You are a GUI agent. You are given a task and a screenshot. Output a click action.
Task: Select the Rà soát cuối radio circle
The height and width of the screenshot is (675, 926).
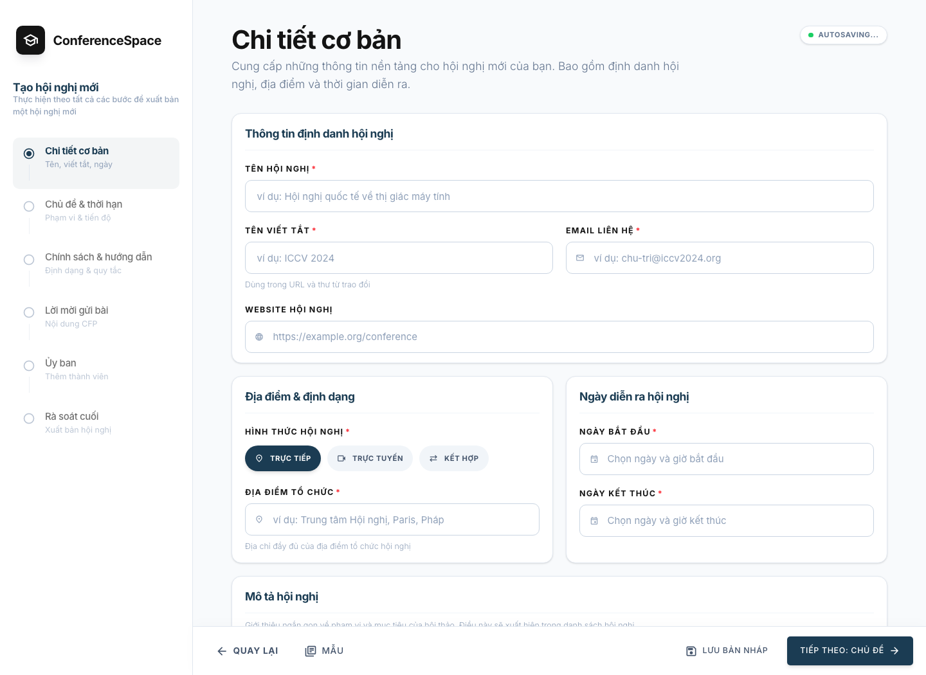click(29, 419)
